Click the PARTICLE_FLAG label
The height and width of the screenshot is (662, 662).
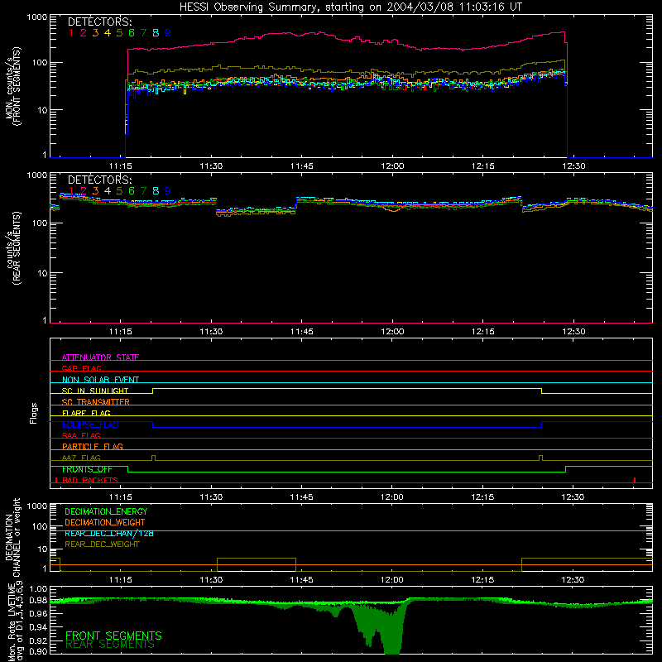[x=93, y=446]
